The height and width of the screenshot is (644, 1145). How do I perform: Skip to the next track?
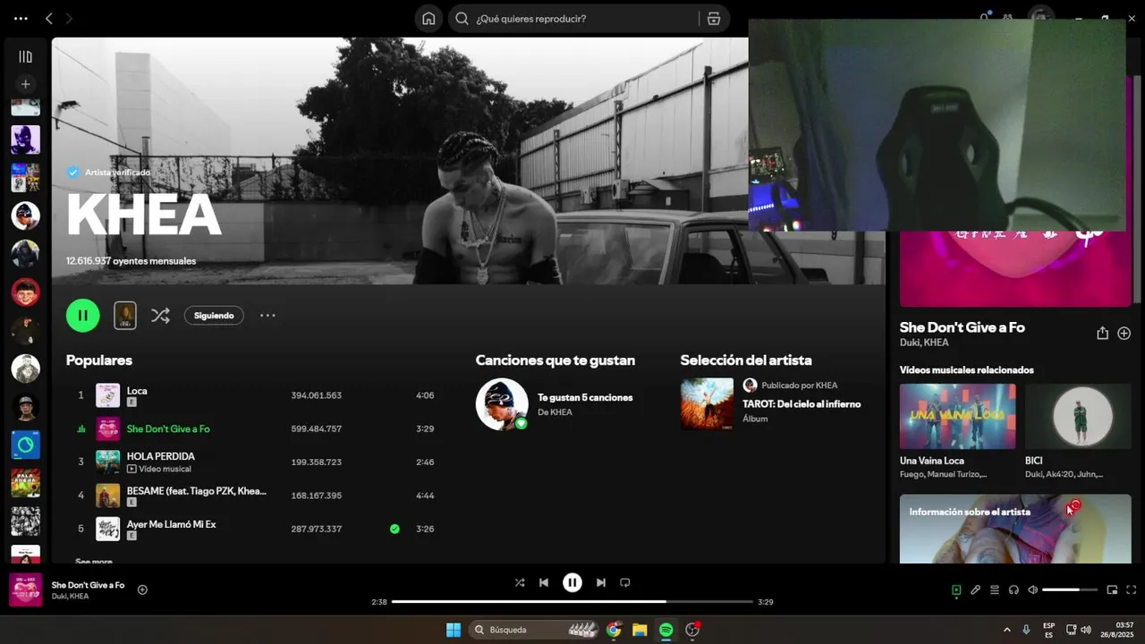coord(601,582)
